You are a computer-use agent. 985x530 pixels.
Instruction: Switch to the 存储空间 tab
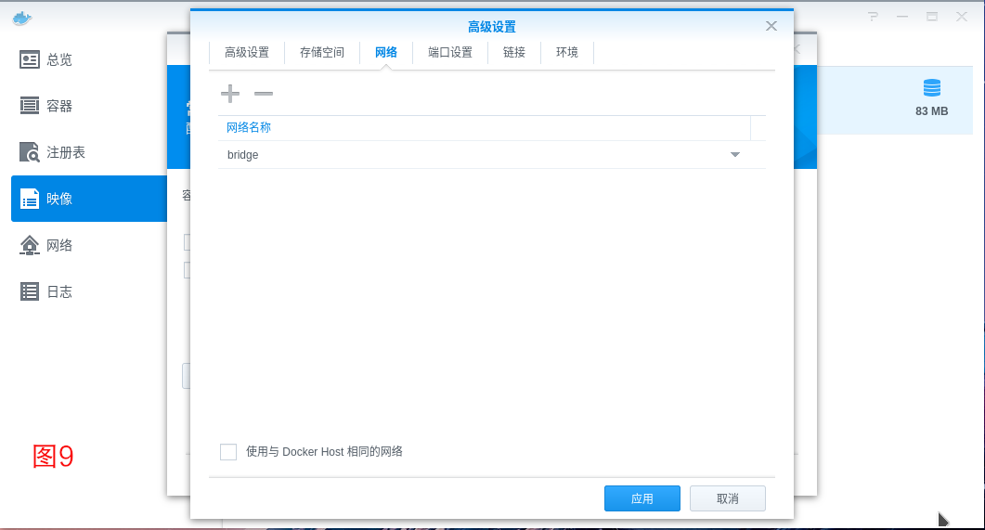(321, 53)
